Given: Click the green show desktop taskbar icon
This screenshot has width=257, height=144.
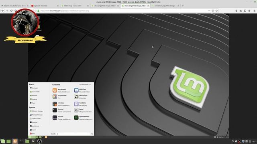Looking at the screenshot, I should pyautogui.click(x=8, y=141).
